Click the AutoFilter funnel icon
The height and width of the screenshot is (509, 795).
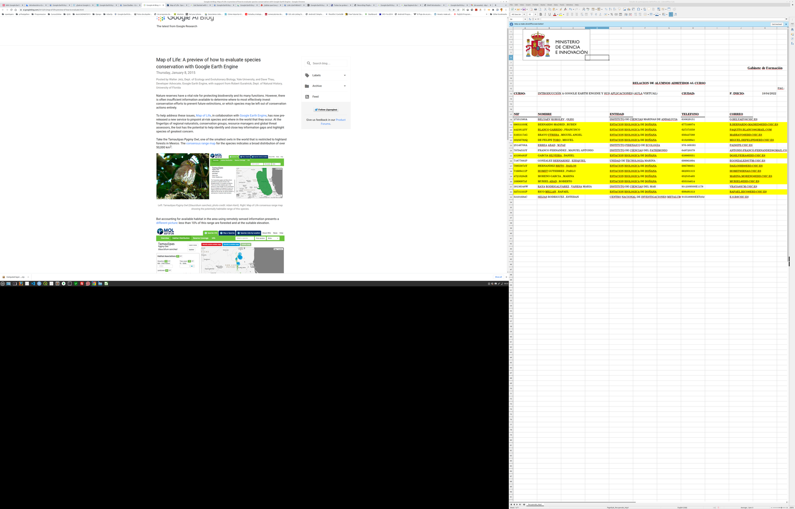619,9
